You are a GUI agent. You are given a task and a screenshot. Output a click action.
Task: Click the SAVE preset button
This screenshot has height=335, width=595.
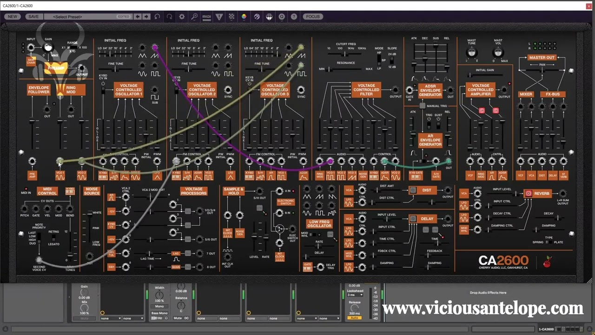pos(33,17)
